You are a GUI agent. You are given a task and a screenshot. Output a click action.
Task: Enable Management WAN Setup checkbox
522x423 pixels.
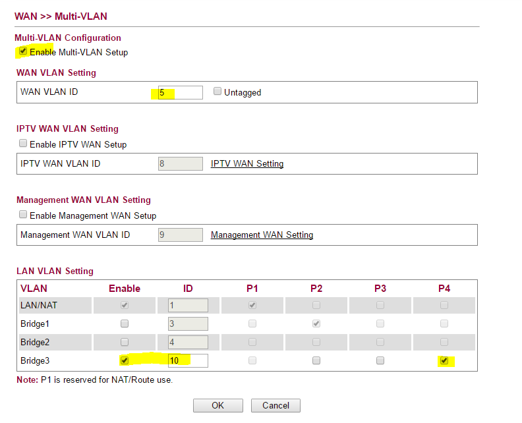(23, 215)
